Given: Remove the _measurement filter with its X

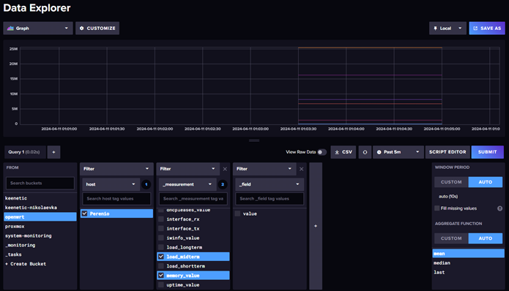Looking at the screenshot, I should (x=225, y=169).
